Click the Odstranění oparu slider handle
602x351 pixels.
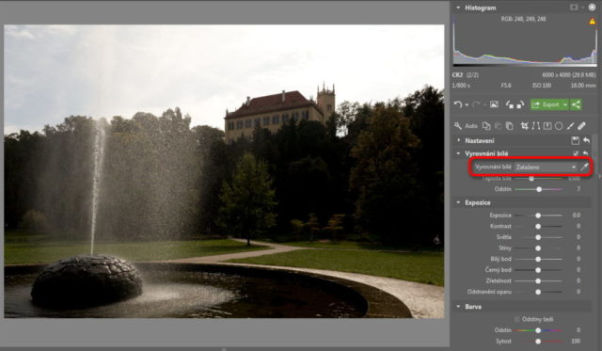(538, 292)
